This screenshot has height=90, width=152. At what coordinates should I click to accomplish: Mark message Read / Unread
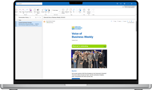[x=63, y=11]
